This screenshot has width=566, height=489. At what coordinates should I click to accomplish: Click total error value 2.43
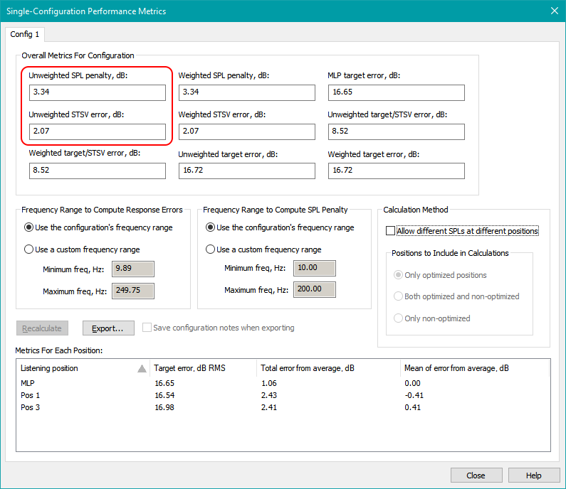269,395
